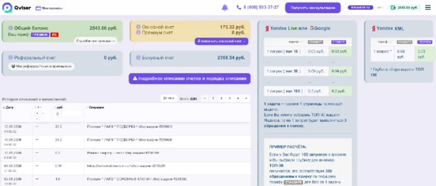Sort by the + − column header
The width and height of the screenshot is (436, 186).
(x=38, y=107)
